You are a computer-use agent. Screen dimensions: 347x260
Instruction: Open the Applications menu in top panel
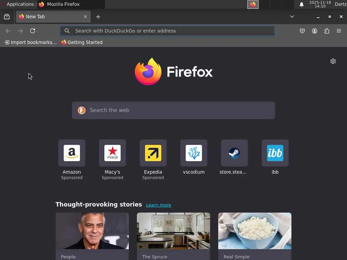tap(19, 4)
